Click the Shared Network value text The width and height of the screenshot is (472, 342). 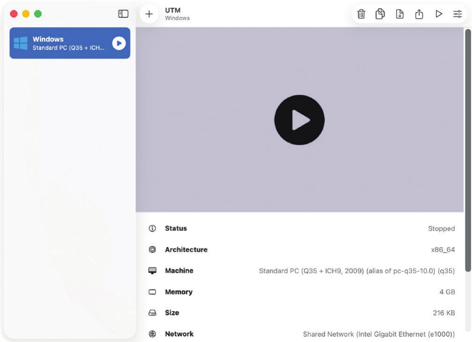pos(379,334)
